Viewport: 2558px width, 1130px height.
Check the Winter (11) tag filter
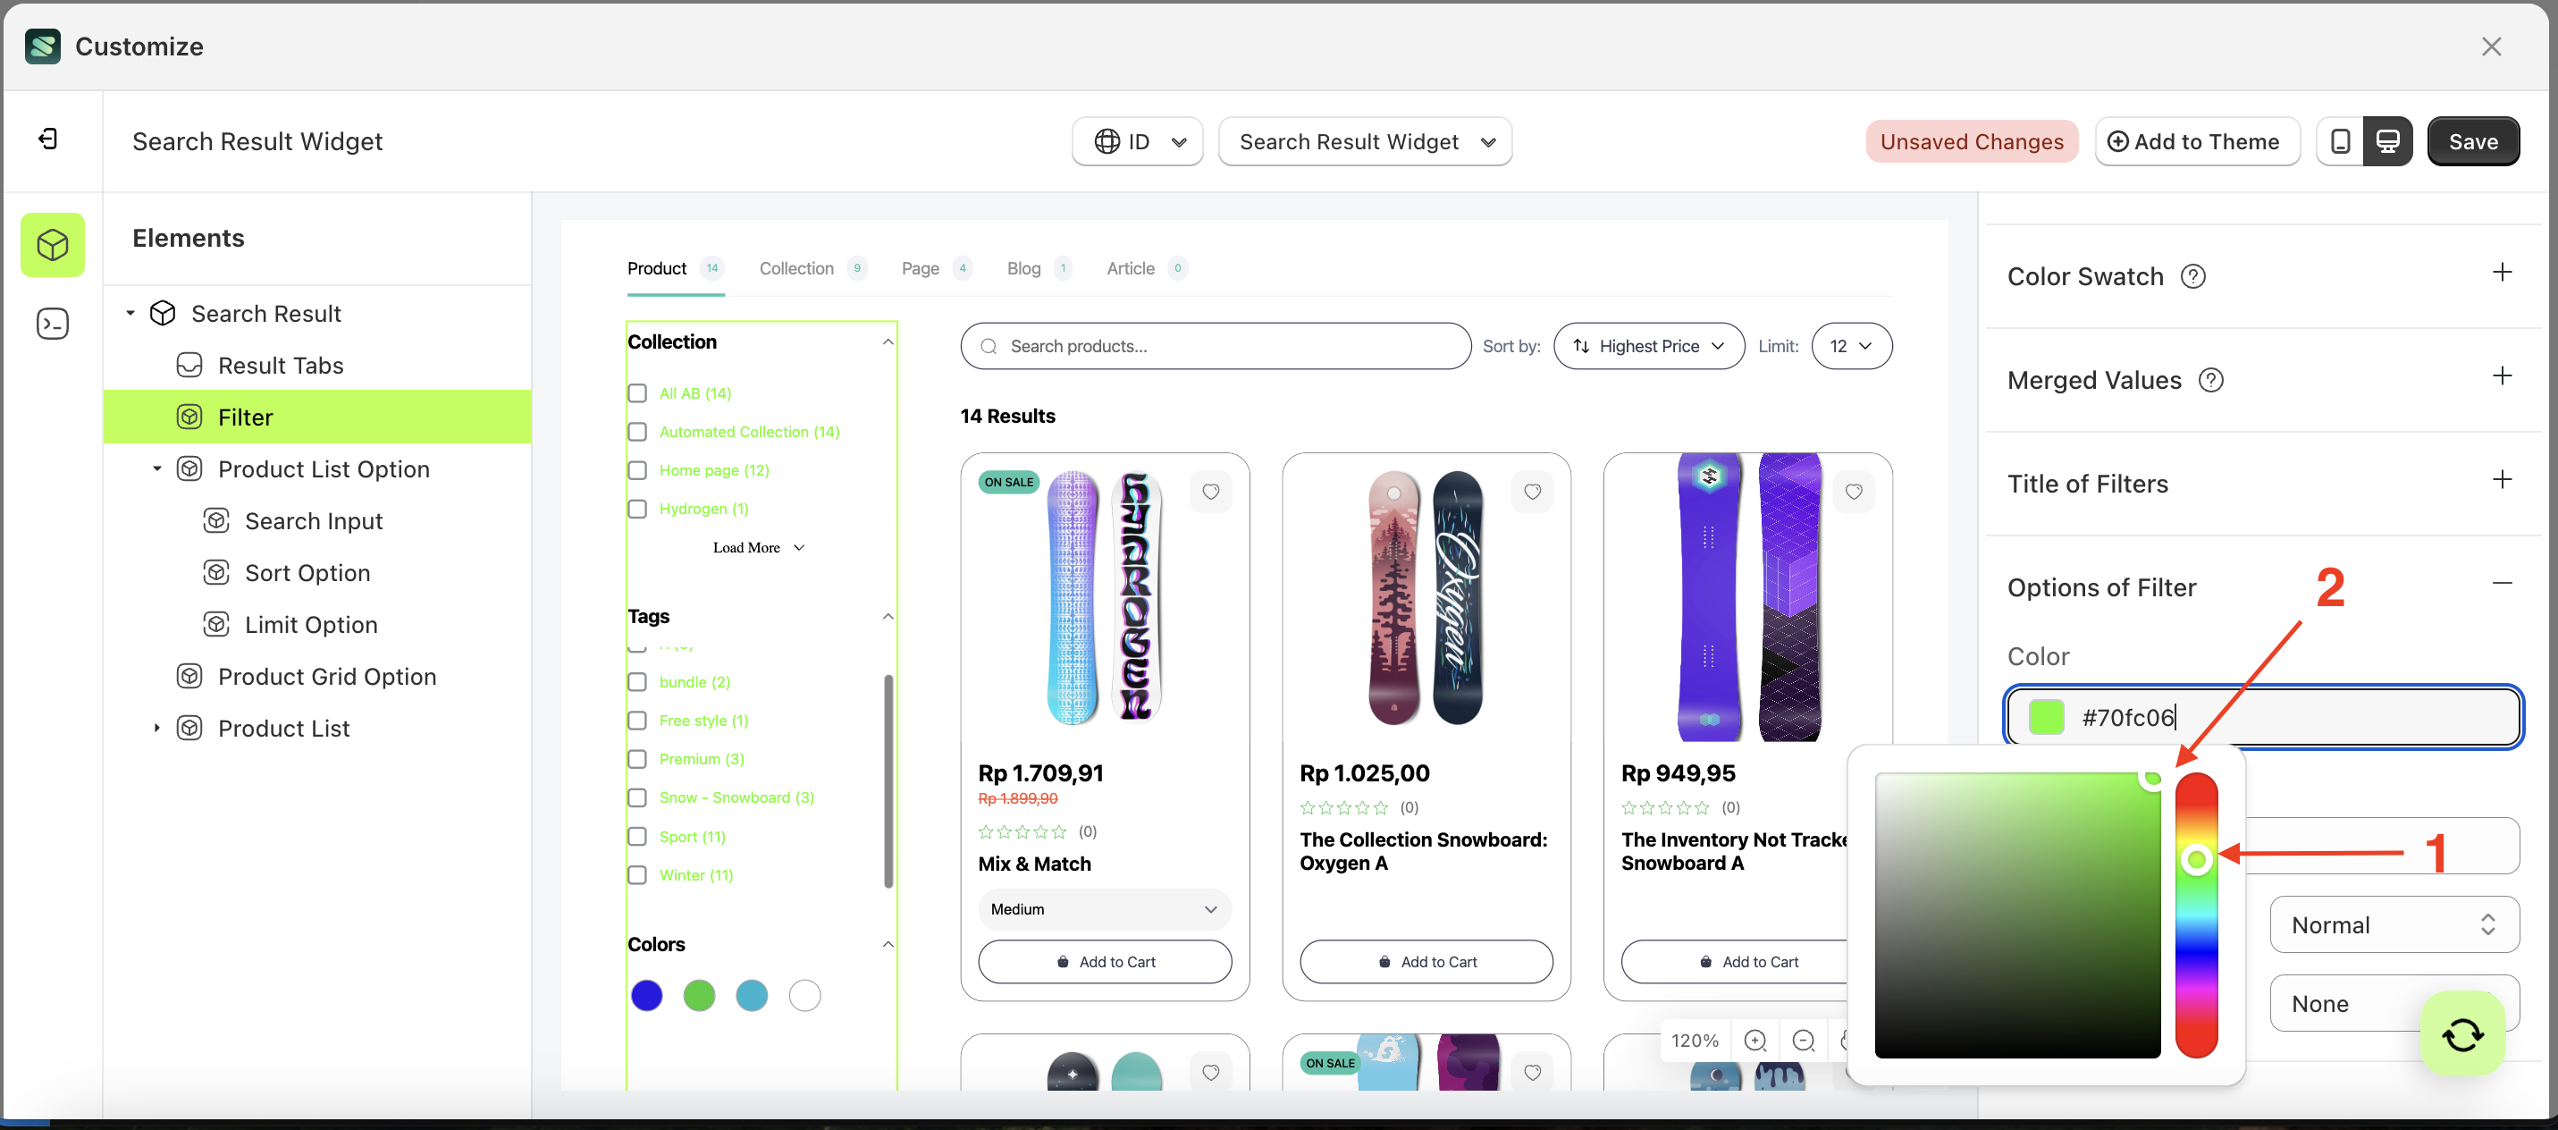point(637,875)
